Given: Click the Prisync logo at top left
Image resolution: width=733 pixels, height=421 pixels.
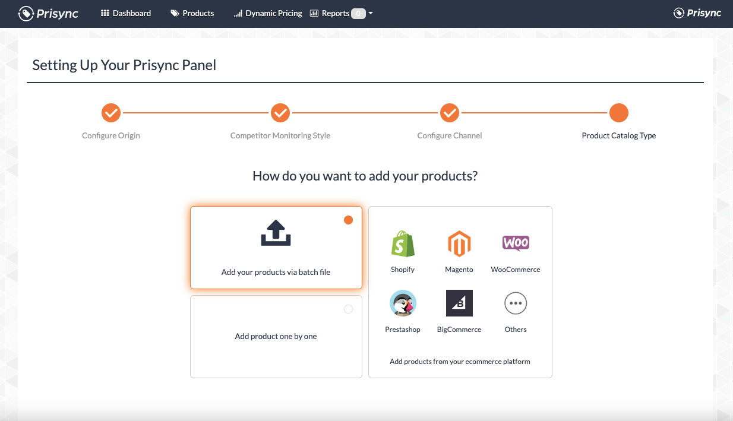Looking at the screenshot, I should click(48, 13).
